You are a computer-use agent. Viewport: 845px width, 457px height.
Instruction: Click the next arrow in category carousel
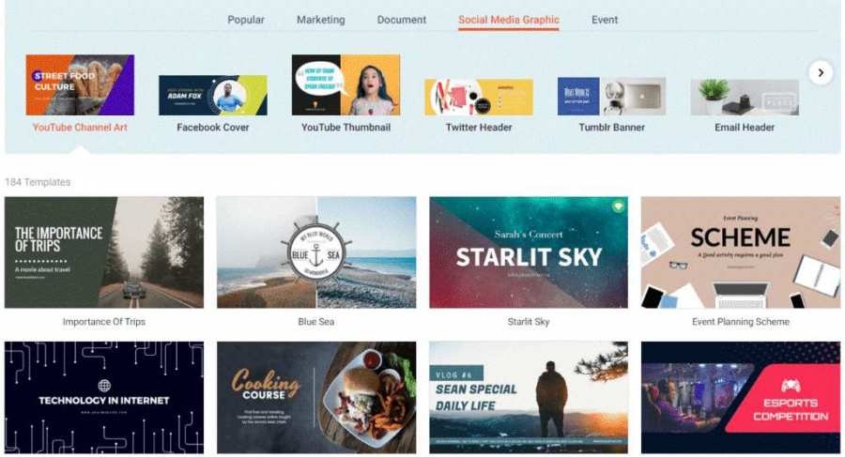821,72
